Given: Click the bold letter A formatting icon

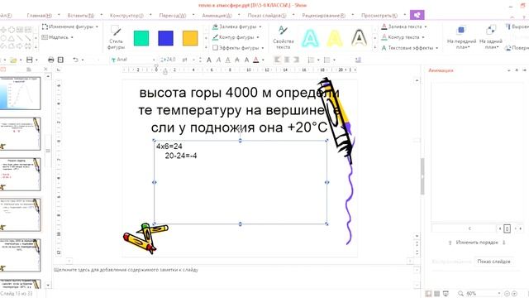Looking at the screenshot, I should (x=209, y=60).
